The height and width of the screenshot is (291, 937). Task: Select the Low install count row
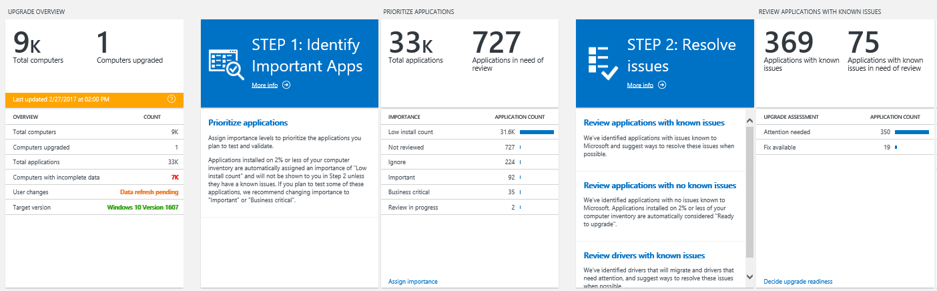[x=468, y=132]
